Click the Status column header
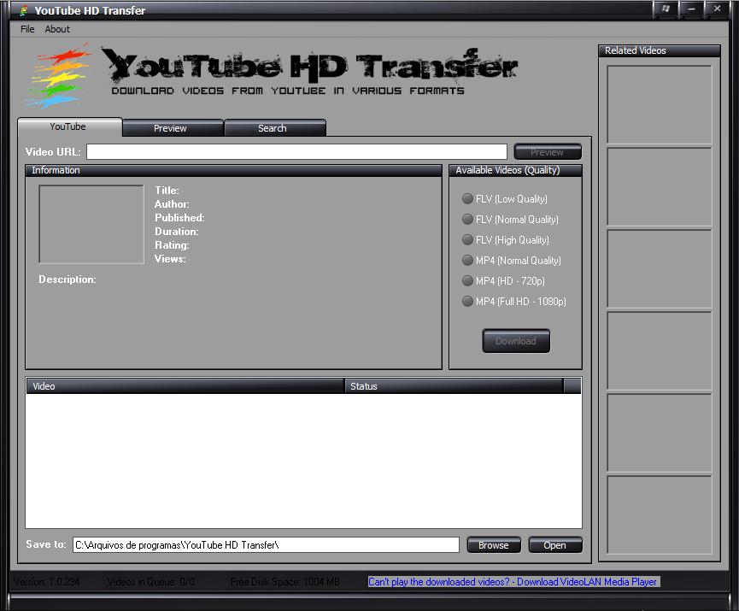 [x=454, y=386]
